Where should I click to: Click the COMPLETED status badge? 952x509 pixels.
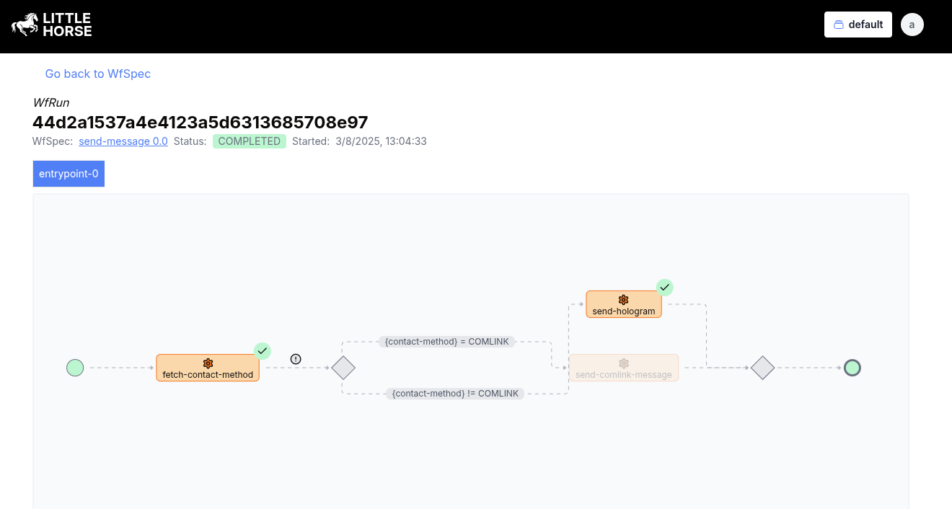coord(250,141)
